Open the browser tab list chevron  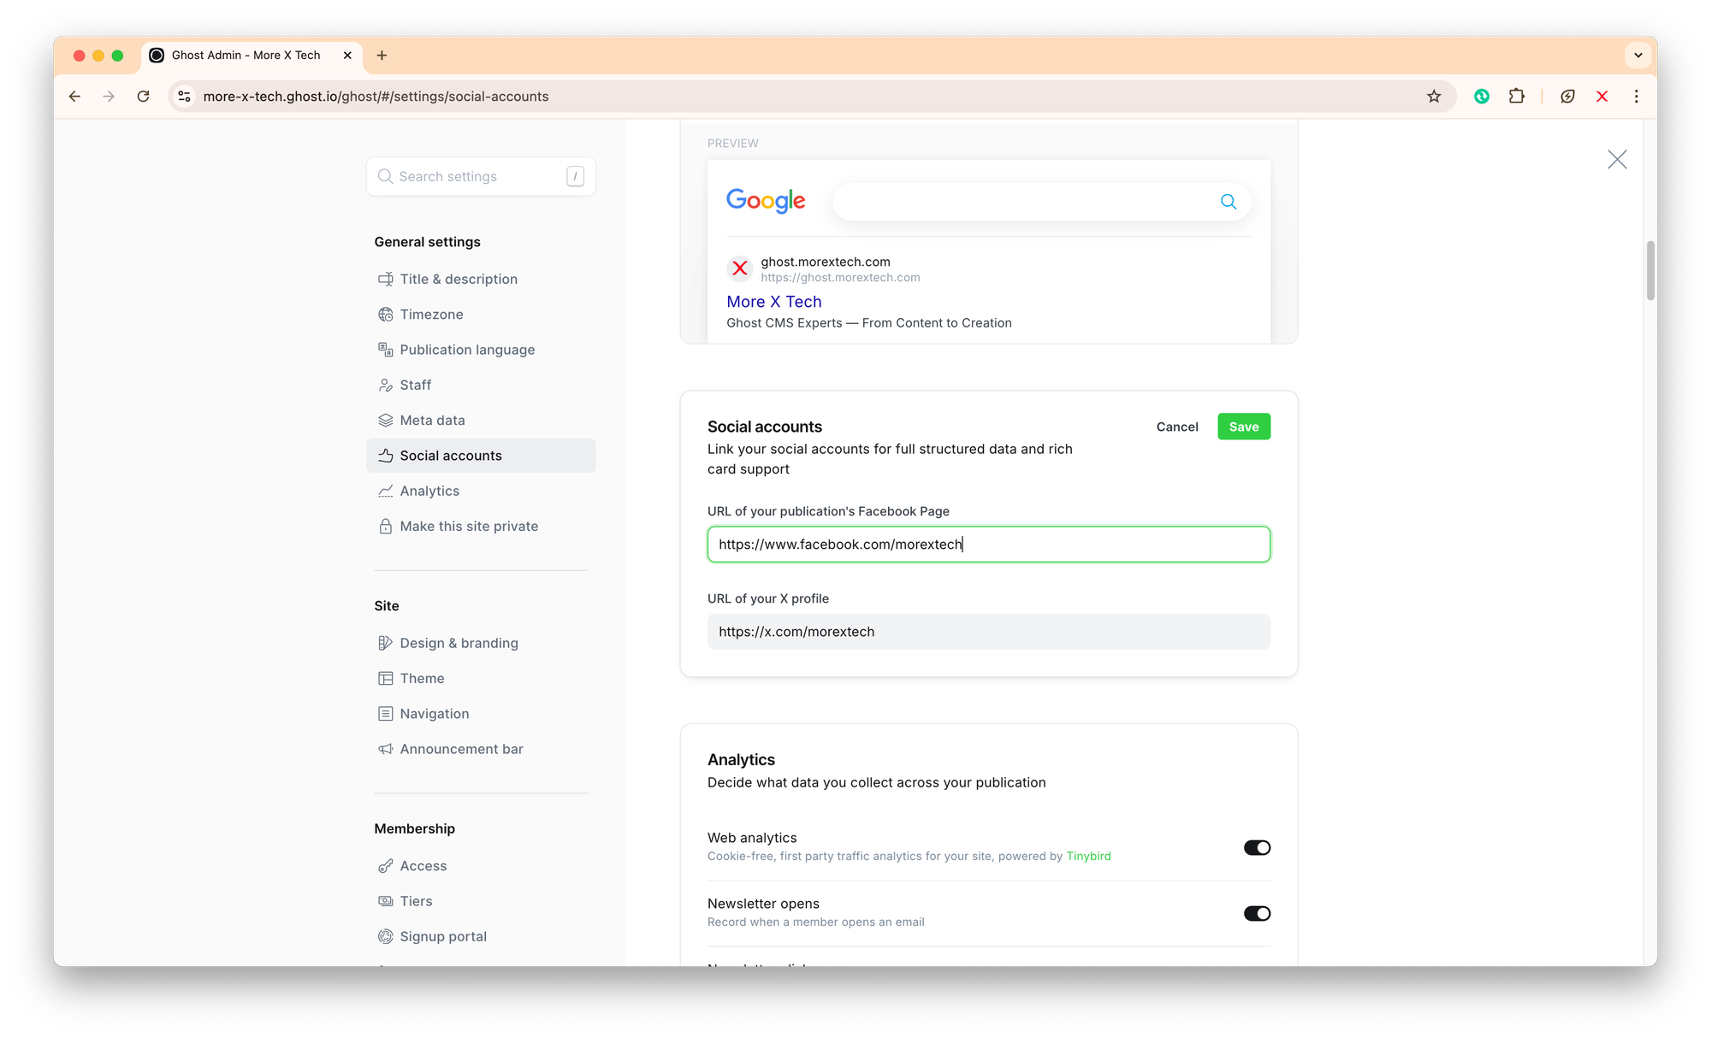(1637, 56)
